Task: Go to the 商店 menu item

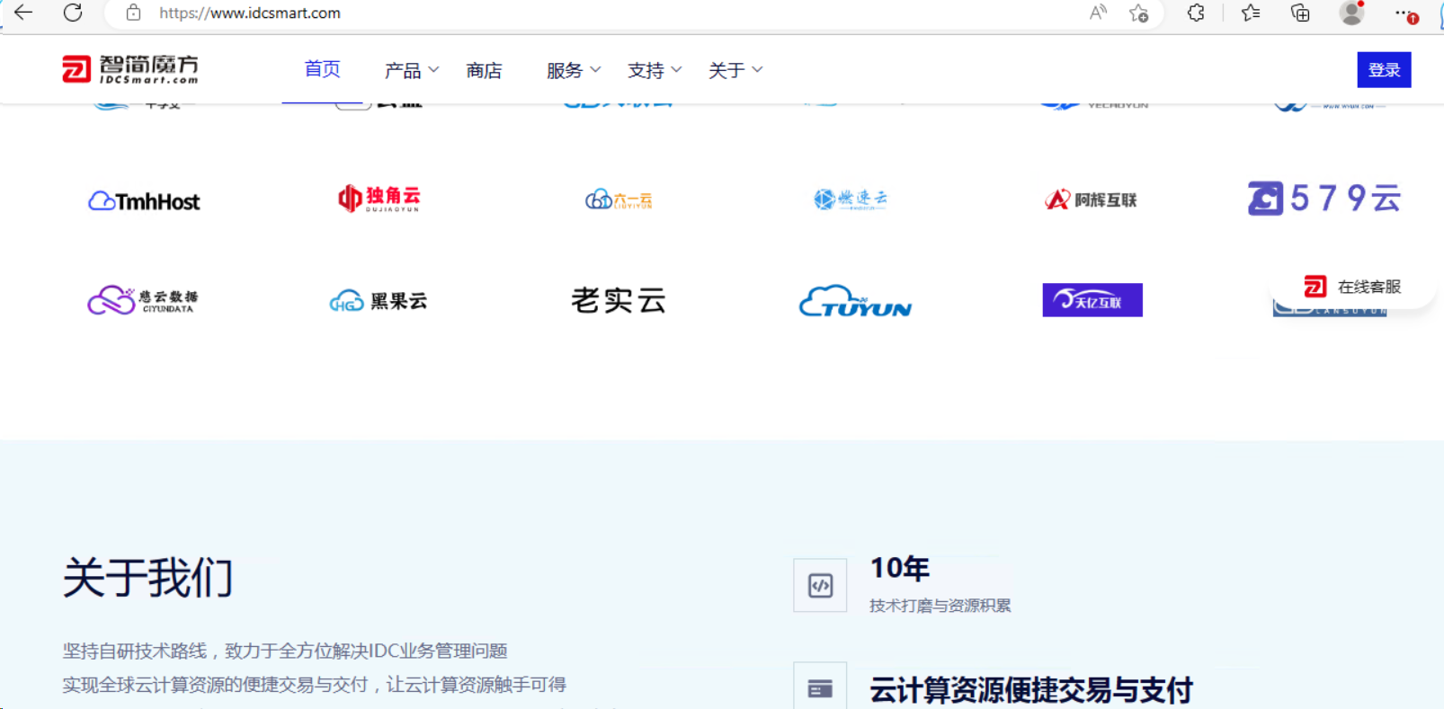Action: pos(484,70)
